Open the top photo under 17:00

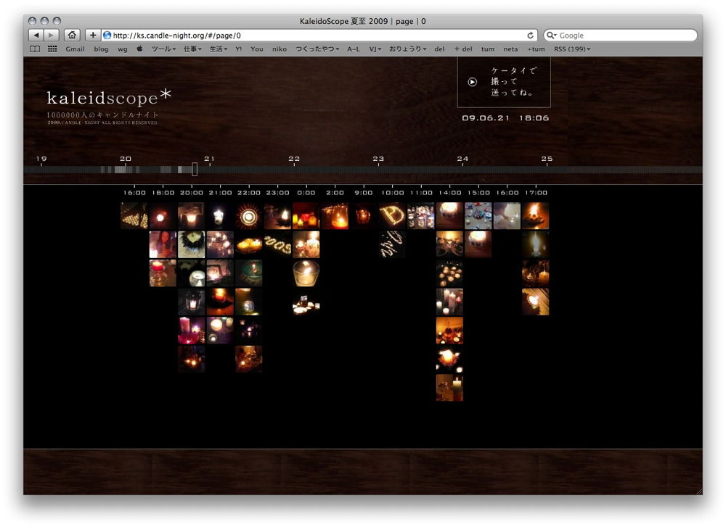pyautogui.click(x=536, y=216)
